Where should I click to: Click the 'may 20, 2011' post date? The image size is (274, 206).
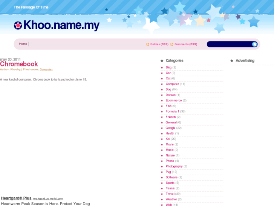(10, 59)
